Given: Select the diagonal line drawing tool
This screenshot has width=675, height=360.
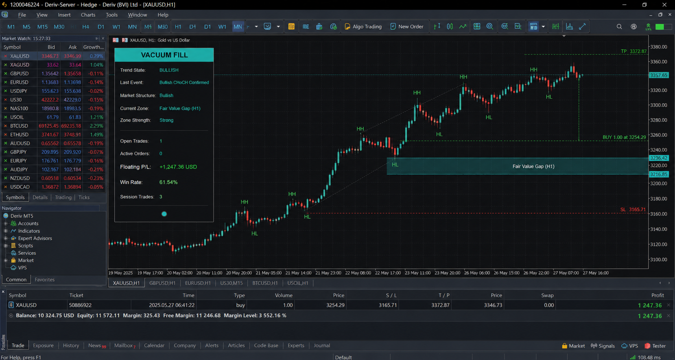Looking at the screenshot, I should pos(582,26).
